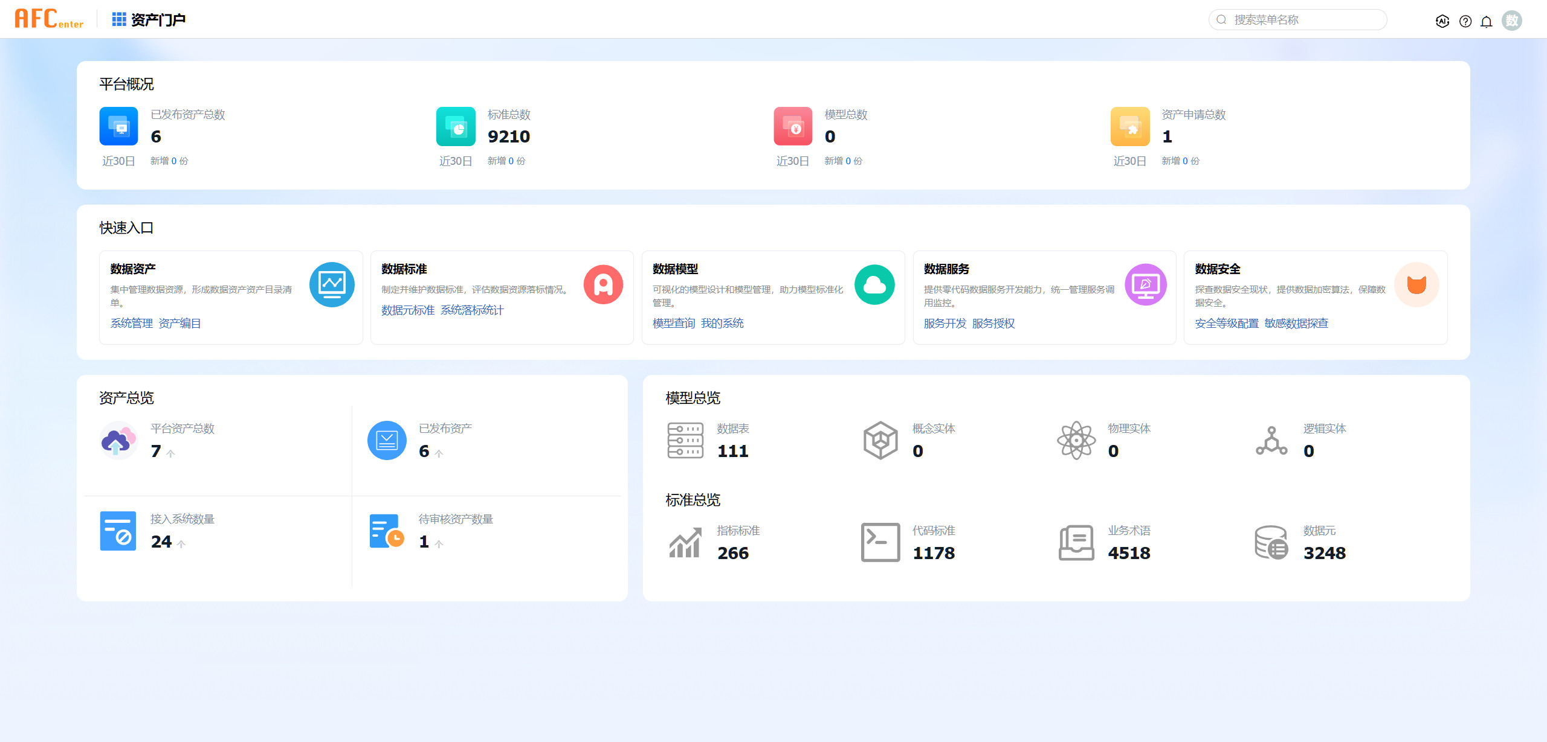Image resolution: width=1547 pixels, height=742 pixels.
Task: Click the 数据服务 purple screen icon
Action: (x=1145, y=284)
